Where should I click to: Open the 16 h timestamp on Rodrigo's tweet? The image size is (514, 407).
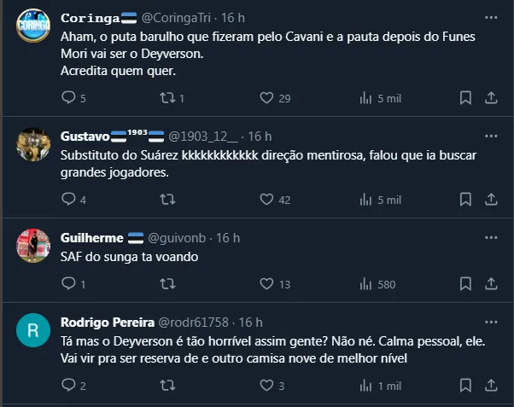[x=250, y=323]
